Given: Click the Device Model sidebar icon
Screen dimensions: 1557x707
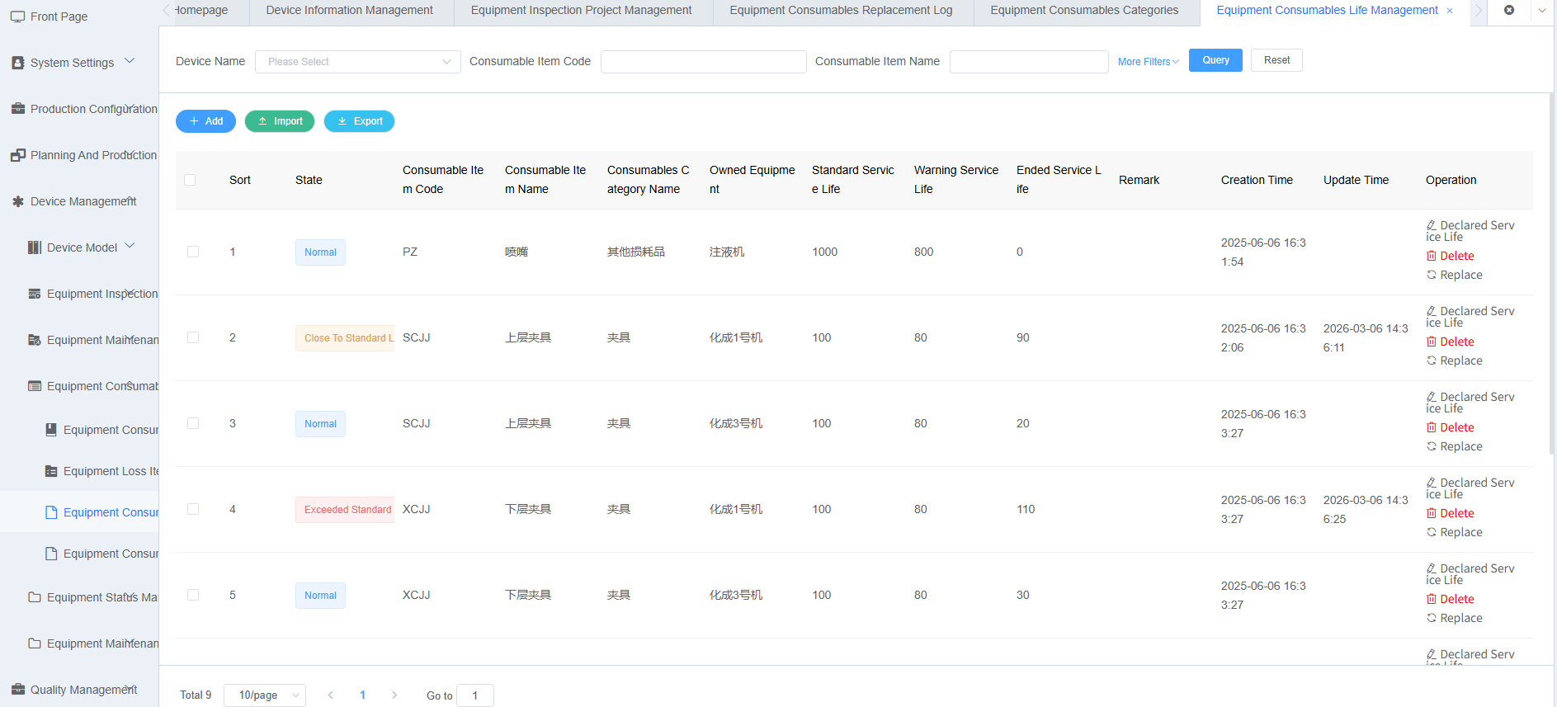Looking at the screenshot, I should click(x=35, y=247).
